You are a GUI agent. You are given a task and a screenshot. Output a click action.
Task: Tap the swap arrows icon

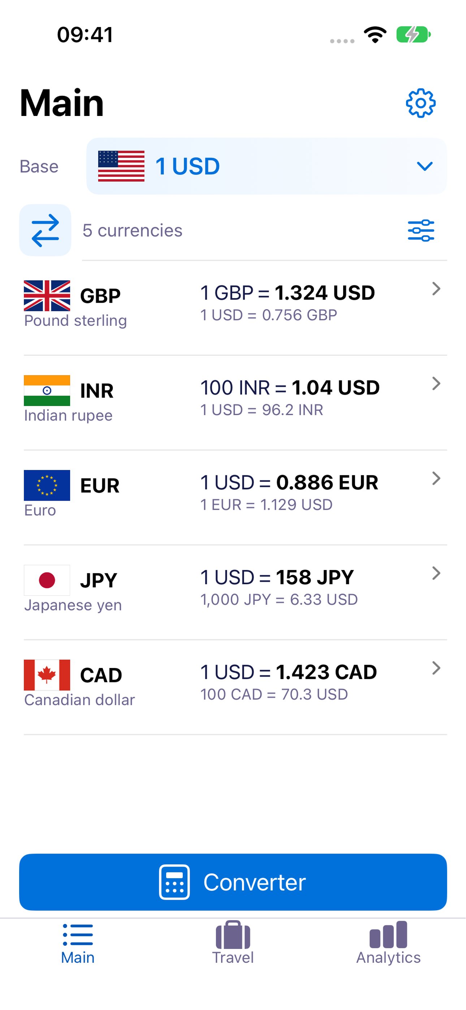tap(45, 230)
